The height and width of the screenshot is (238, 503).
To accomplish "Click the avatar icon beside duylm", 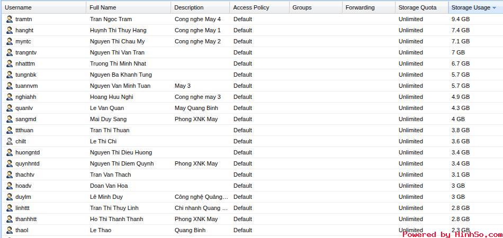I will pos(10,197).
